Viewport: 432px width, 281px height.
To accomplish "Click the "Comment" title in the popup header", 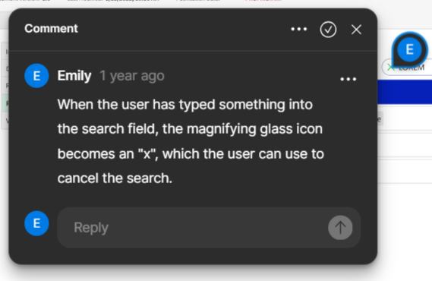I will tap(51, 29).
